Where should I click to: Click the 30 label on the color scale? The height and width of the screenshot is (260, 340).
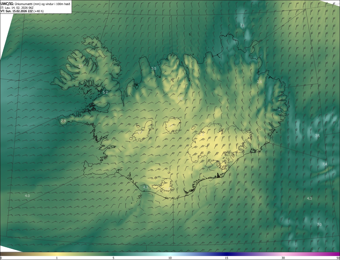tap(283, 258)
